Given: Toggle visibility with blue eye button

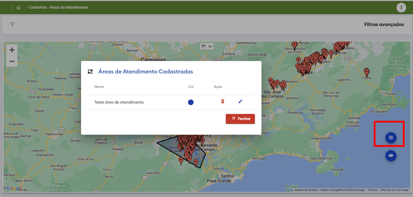Looking at the screenshot, I should pyautogui.click(x=391, y=155).
